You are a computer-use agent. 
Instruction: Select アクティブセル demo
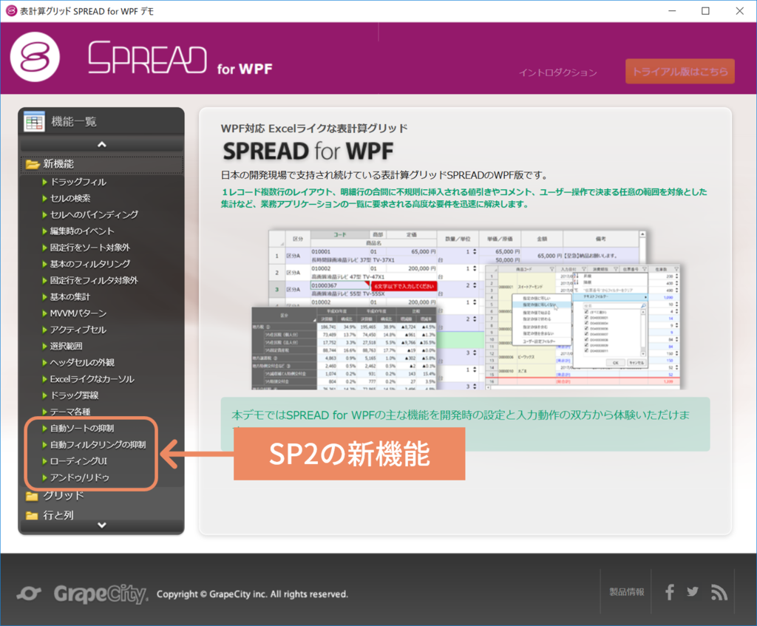point(78,330)
